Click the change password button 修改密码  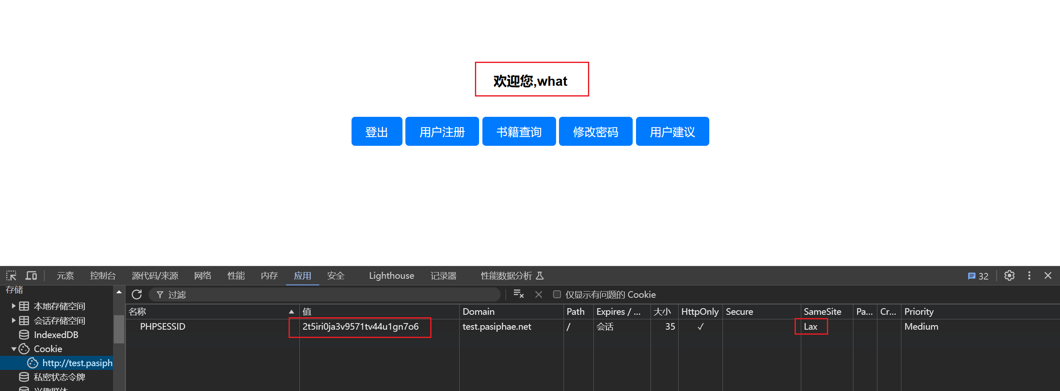[x=596, y=131]
